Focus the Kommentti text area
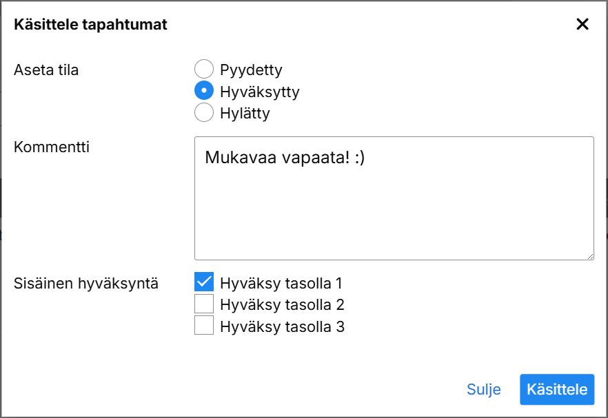Image resolution: width=608 pixels, height=418 pixels. (x=394, y=207)
